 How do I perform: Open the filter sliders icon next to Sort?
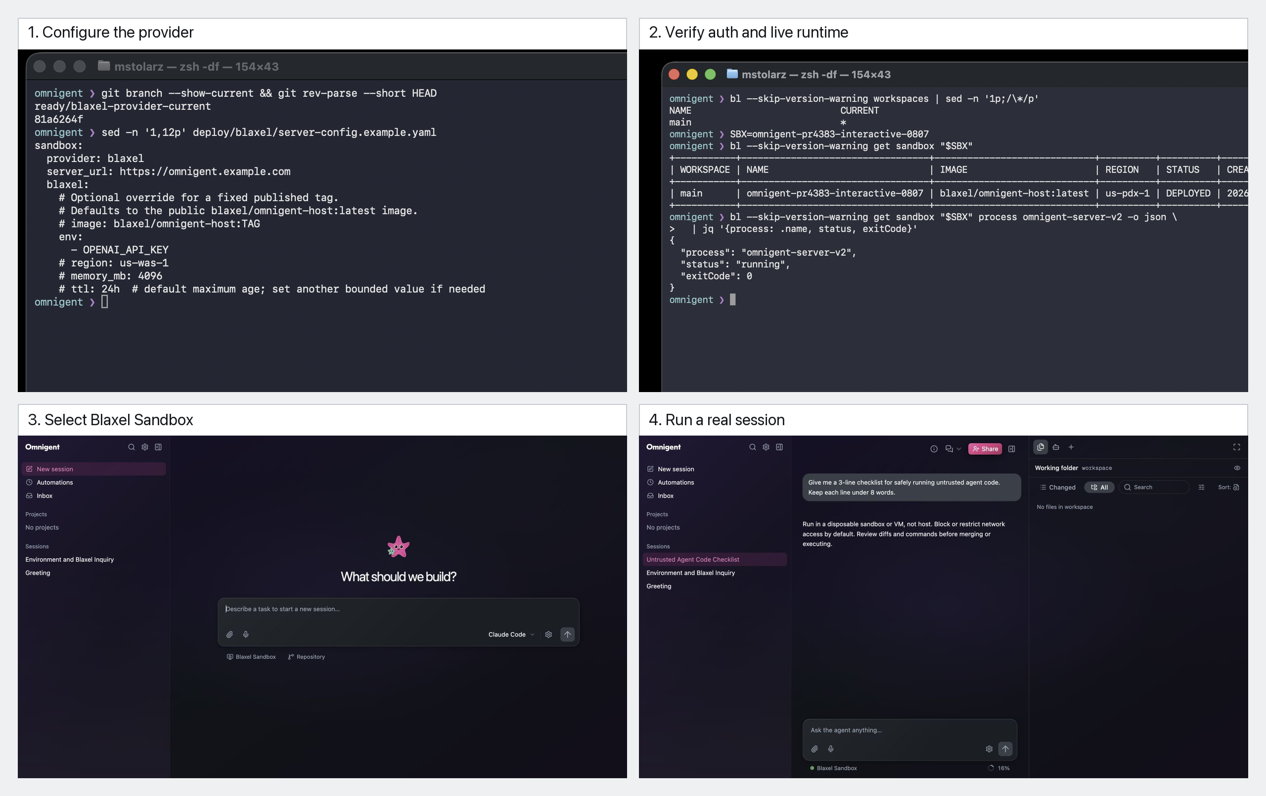(x=1201, y=487)
